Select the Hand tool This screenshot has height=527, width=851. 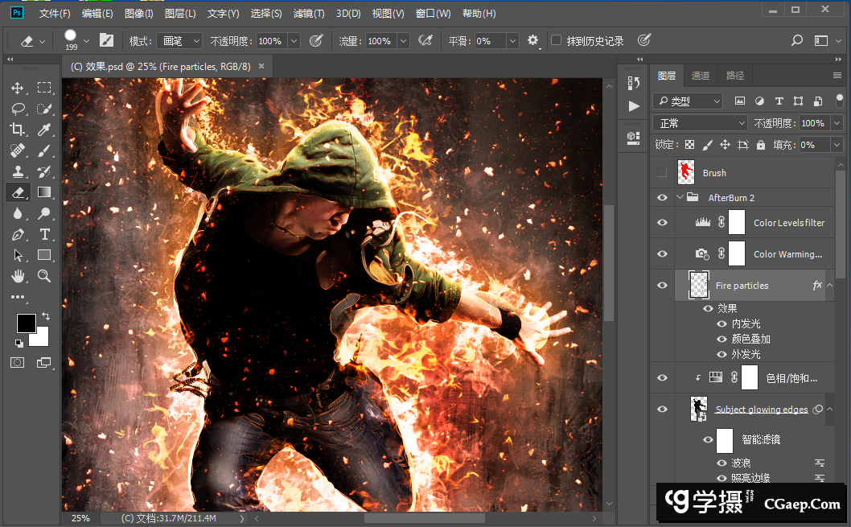point(18,276)
